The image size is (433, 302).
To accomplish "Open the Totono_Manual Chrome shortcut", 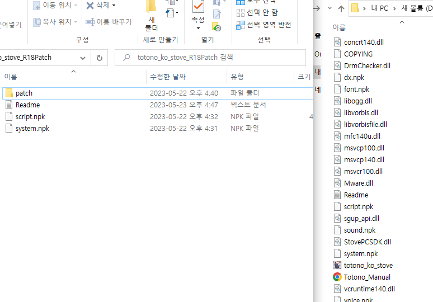I will (x=366, y=277).
